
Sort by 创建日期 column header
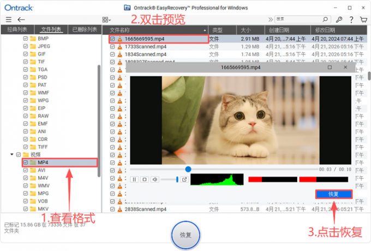[x=288, y=30]
